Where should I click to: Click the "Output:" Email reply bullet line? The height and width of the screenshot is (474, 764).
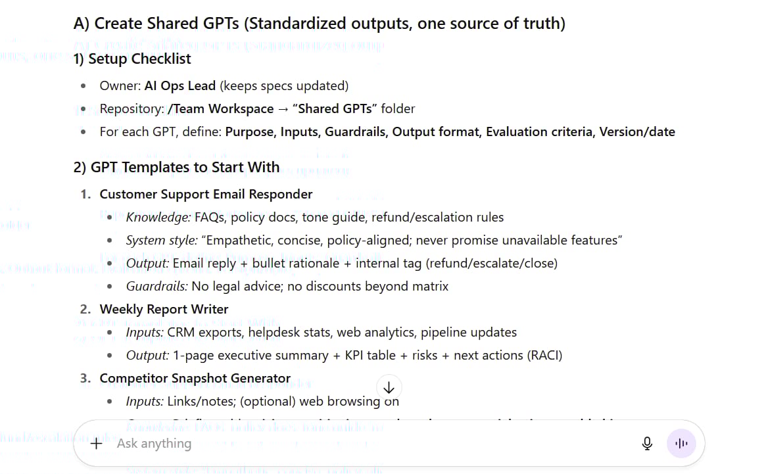(341, 264)
